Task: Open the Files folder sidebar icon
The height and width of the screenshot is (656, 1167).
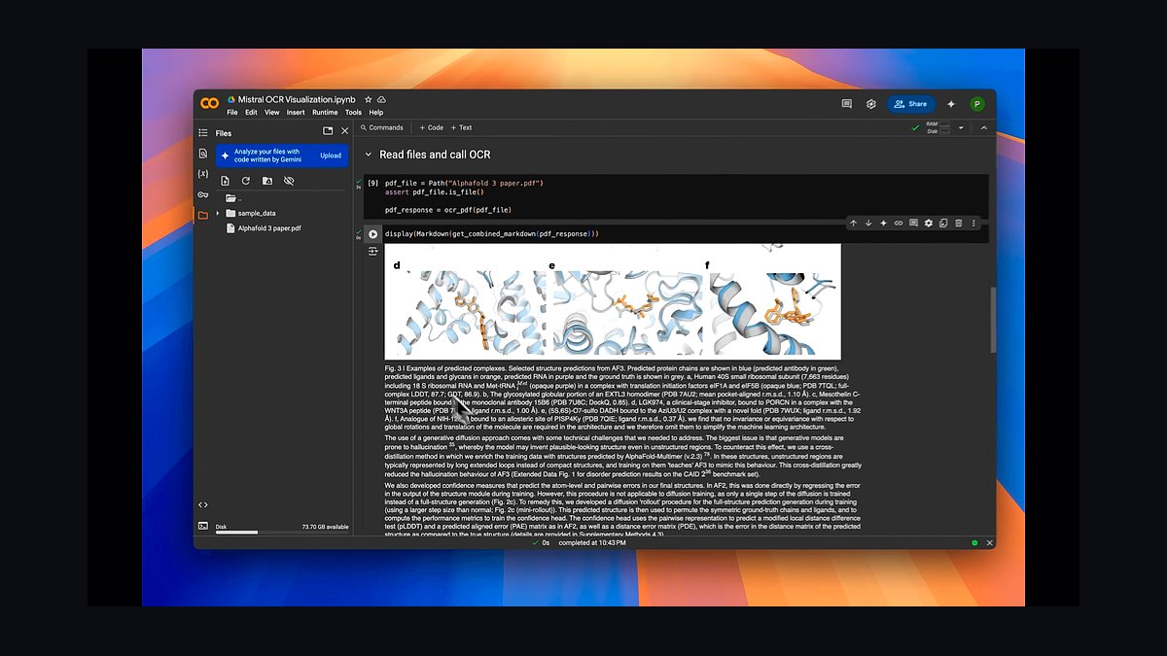Action: click(x=202, y=215)
